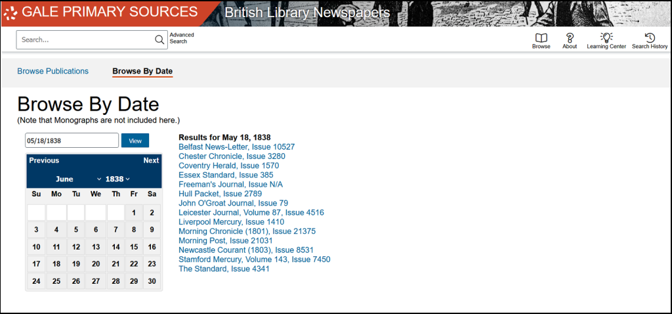Viewport: 672px width, 314px height.
Task: Open the Learning Center lightbulb icon
Action: (606, 39)
